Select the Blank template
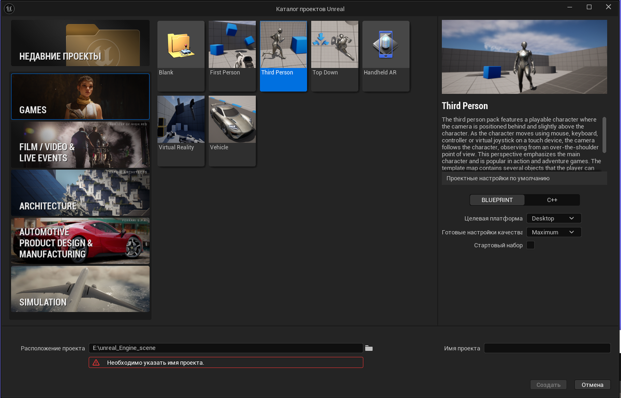 click(x=181, y=56)
